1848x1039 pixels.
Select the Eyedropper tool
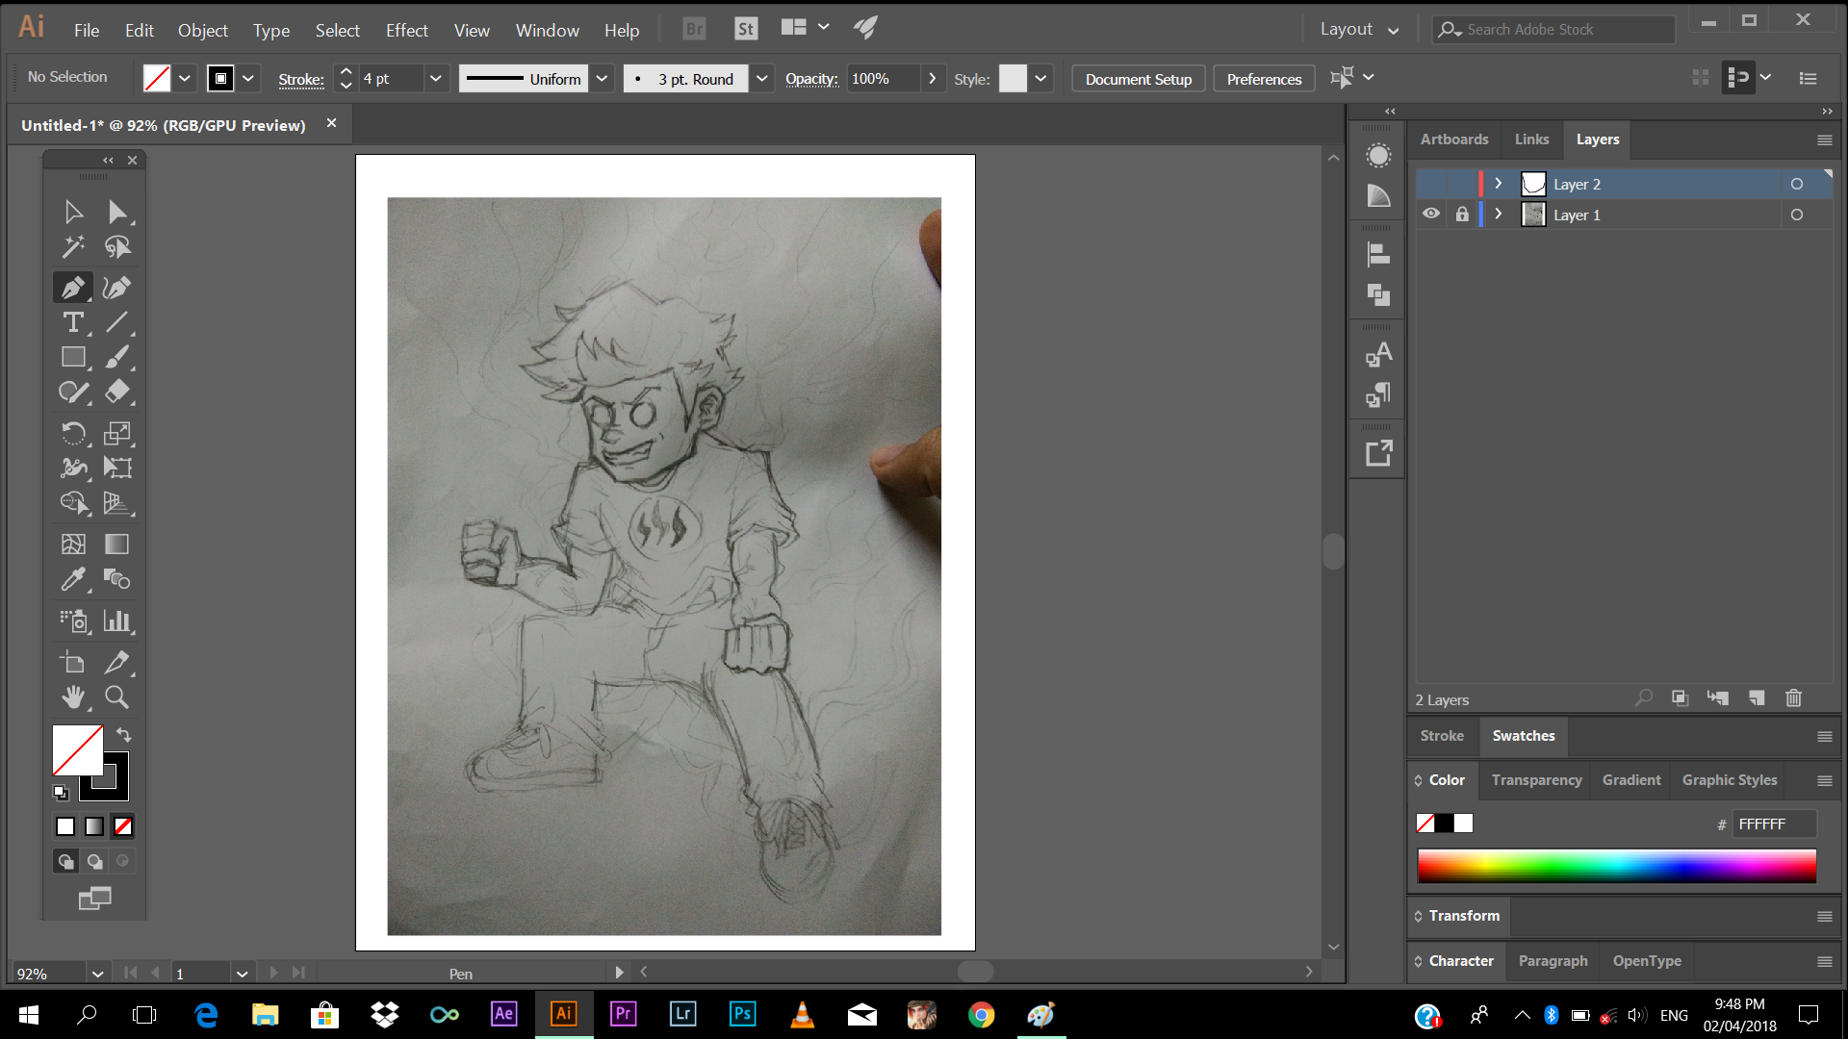pos(73,579)
